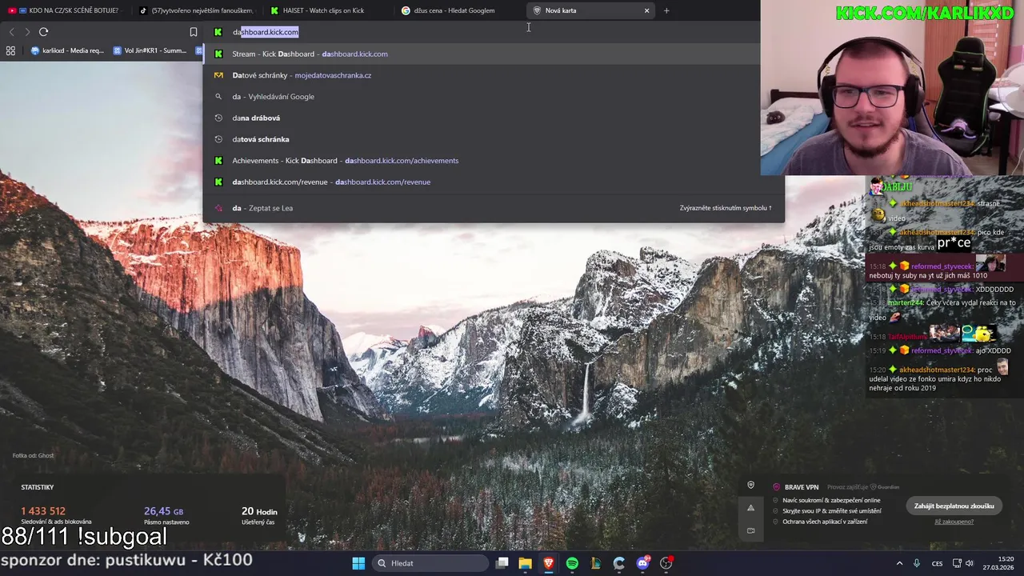Image resolution: width=1024 pixels, height=576 pixels.
Task: Expand the system tray hidden icons chevron
Action: 899,563
